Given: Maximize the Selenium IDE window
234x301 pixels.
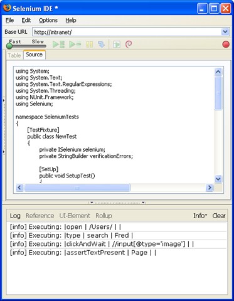Looking at the screenshot, I should click(214, 8).
